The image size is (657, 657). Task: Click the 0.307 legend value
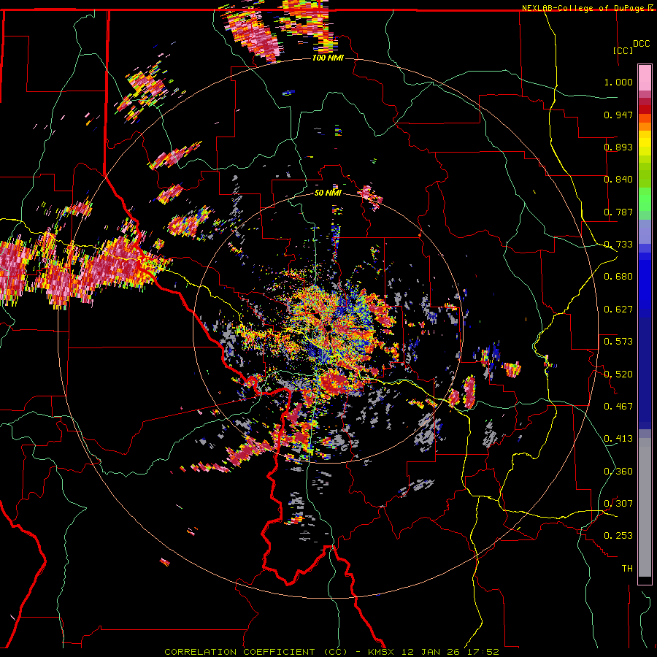click(x=618, y=504)
